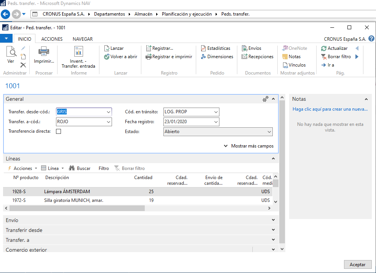
Task: Click Buscar in the Líneas toolbar
Action: tap(80, 168)
